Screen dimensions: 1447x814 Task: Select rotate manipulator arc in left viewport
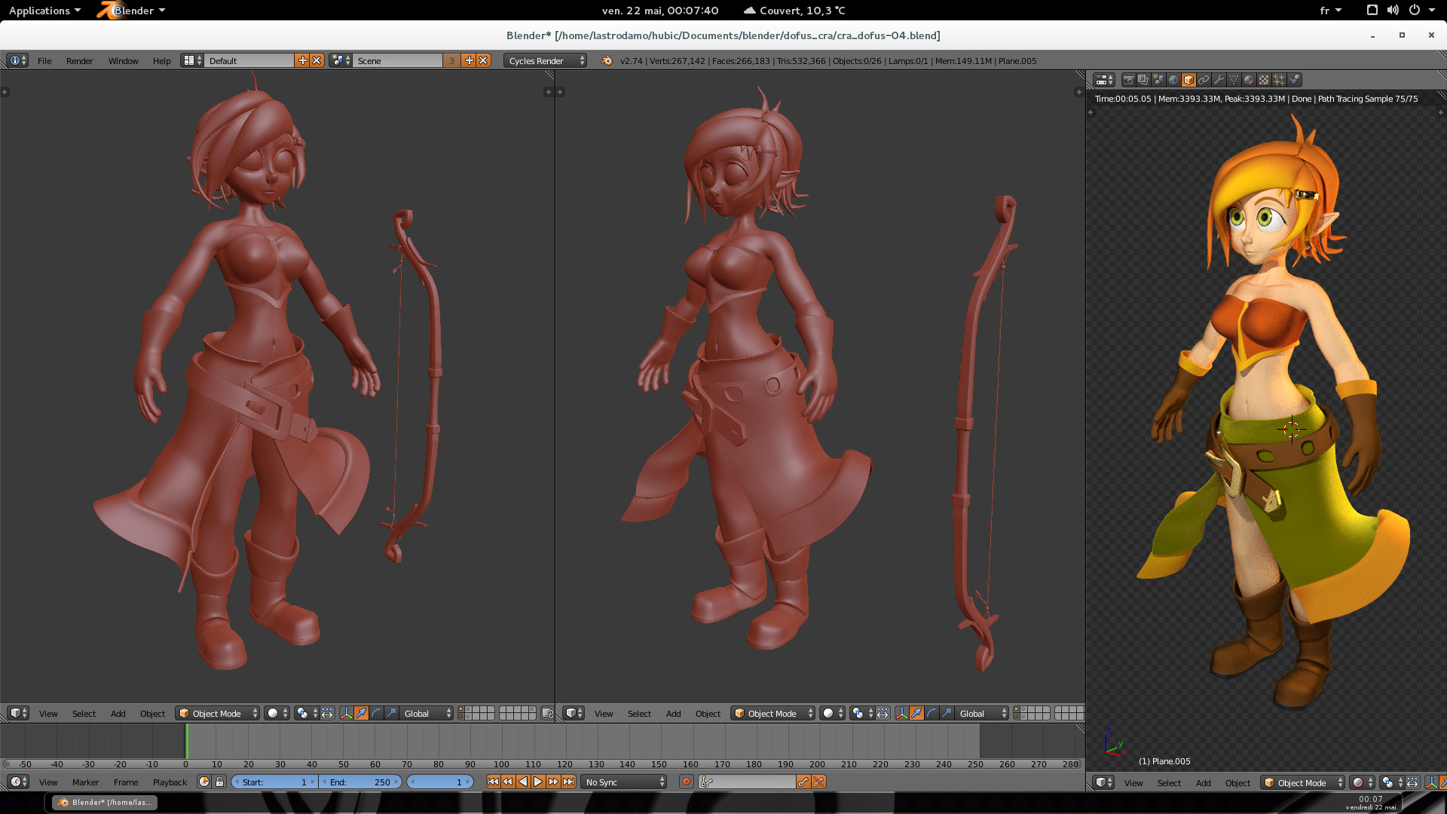[376, 713]
